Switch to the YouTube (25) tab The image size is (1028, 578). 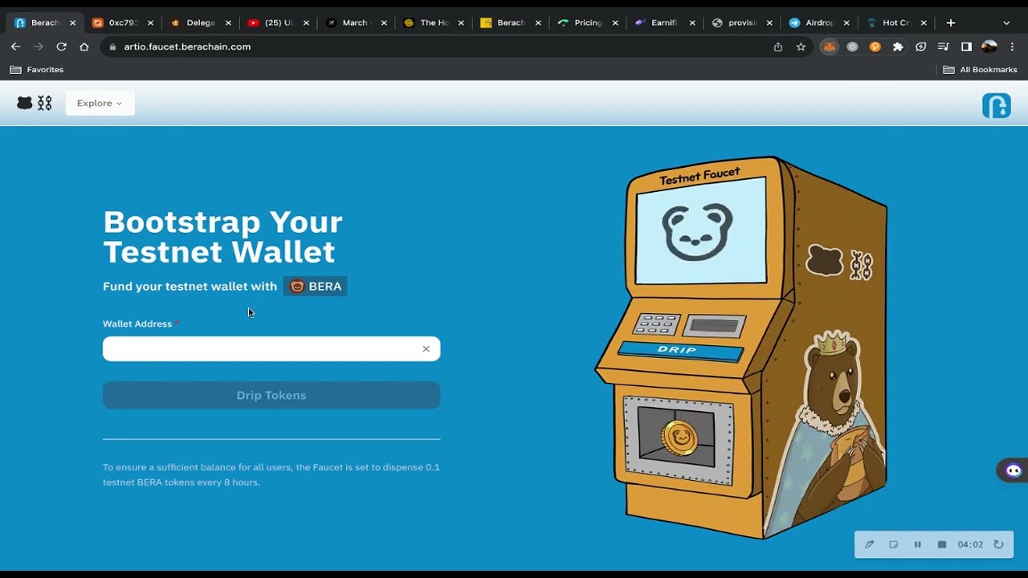pos(278,22)
